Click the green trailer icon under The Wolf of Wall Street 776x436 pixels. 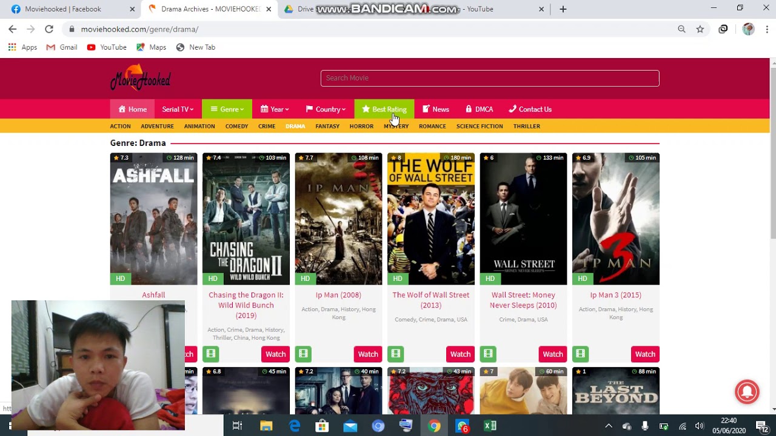396,354
